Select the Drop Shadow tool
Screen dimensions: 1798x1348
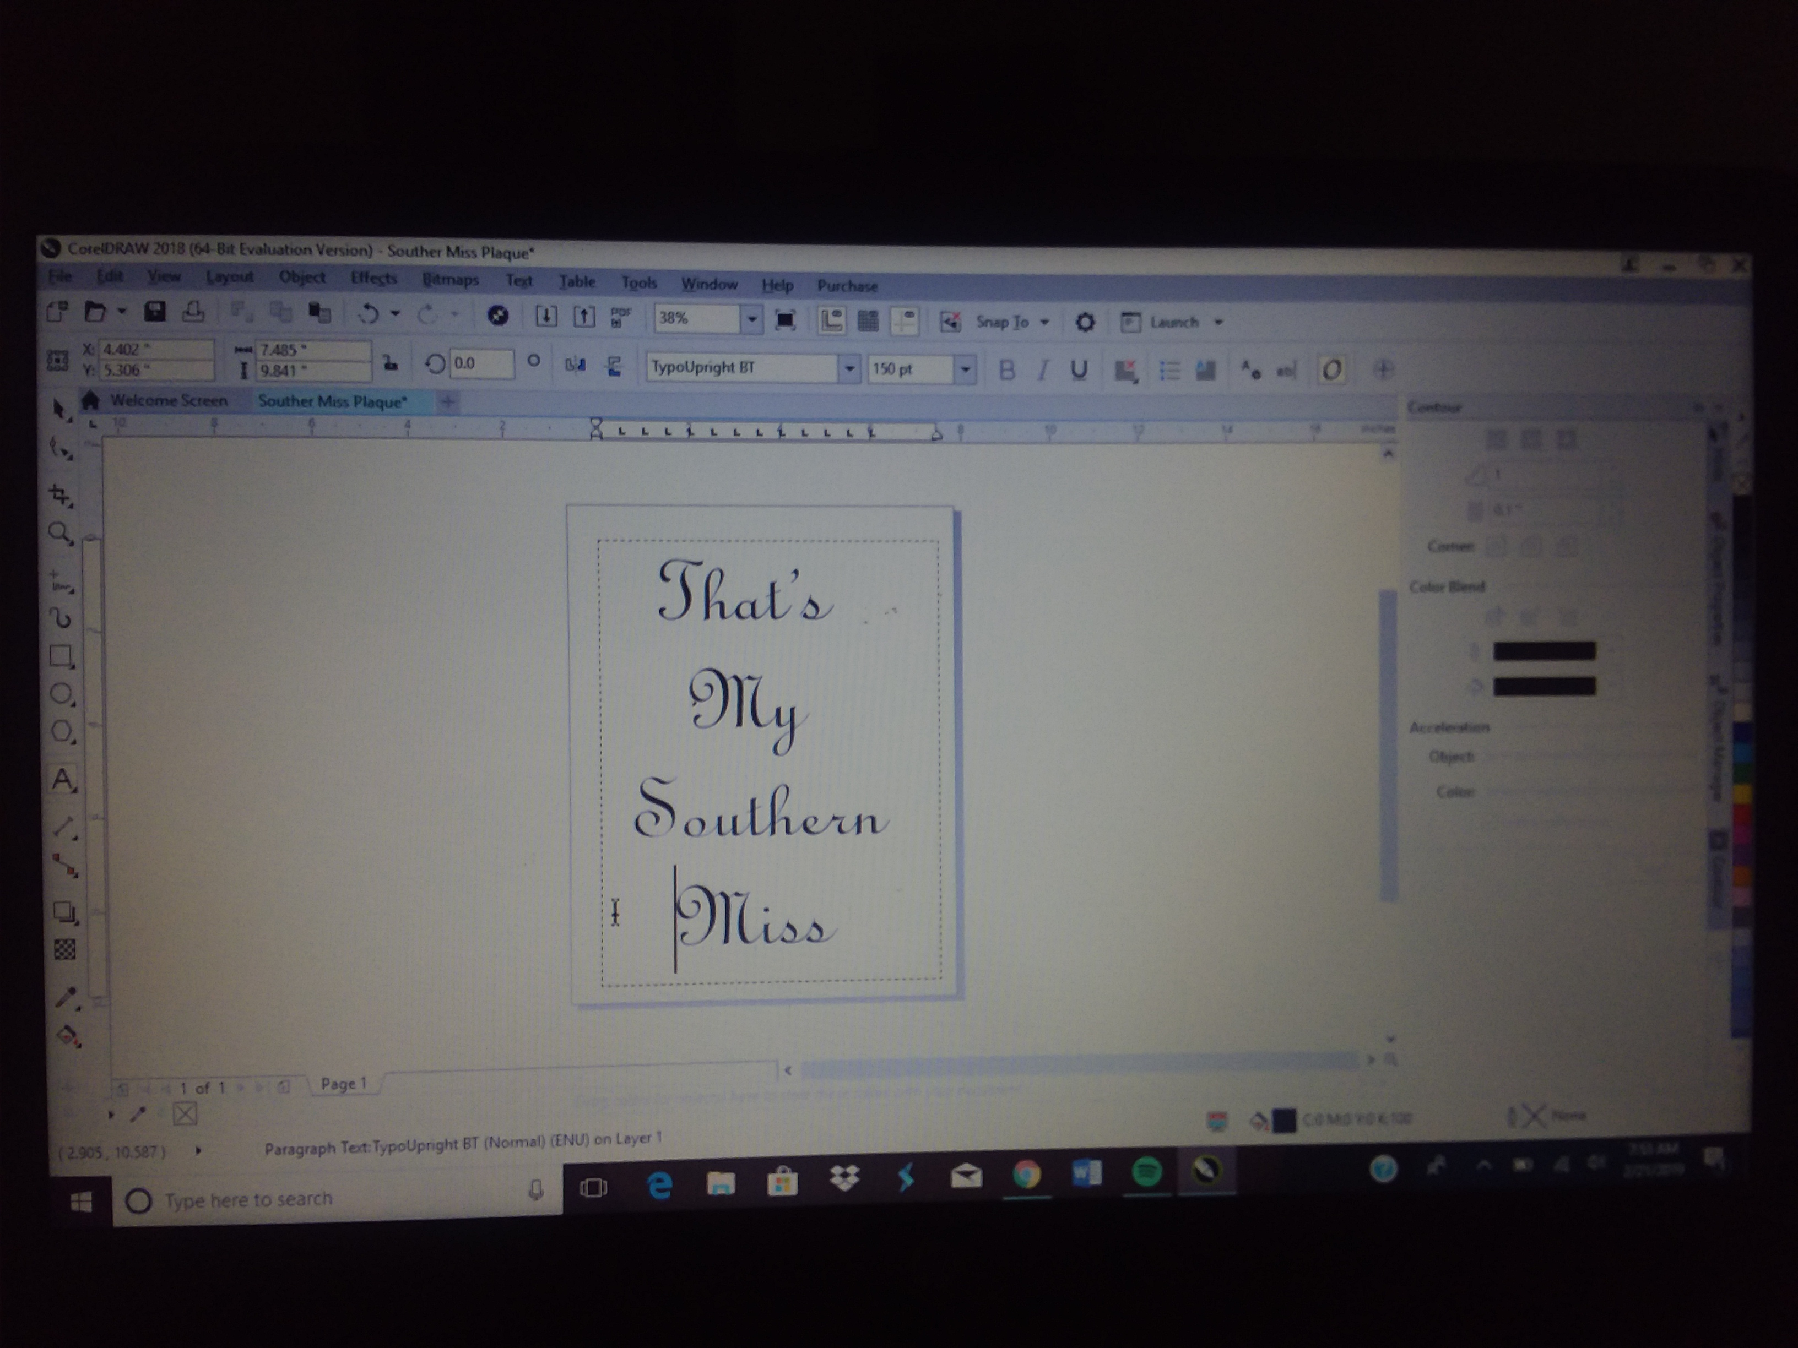click(65, 912)
